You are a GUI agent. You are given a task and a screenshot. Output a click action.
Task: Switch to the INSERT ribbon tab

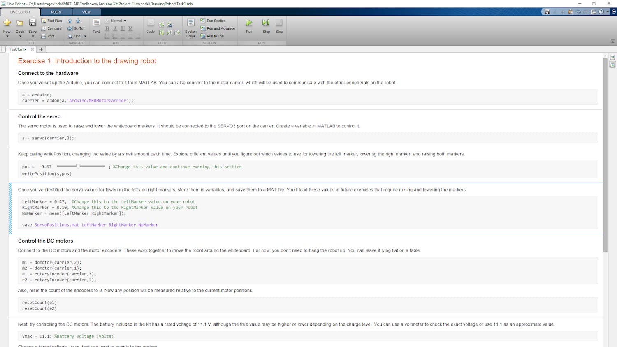click(x=56, y=12)
